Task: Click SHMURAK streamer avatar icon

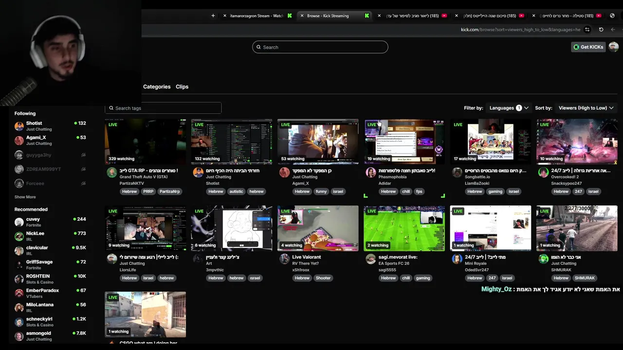Action: pos(543,259)
